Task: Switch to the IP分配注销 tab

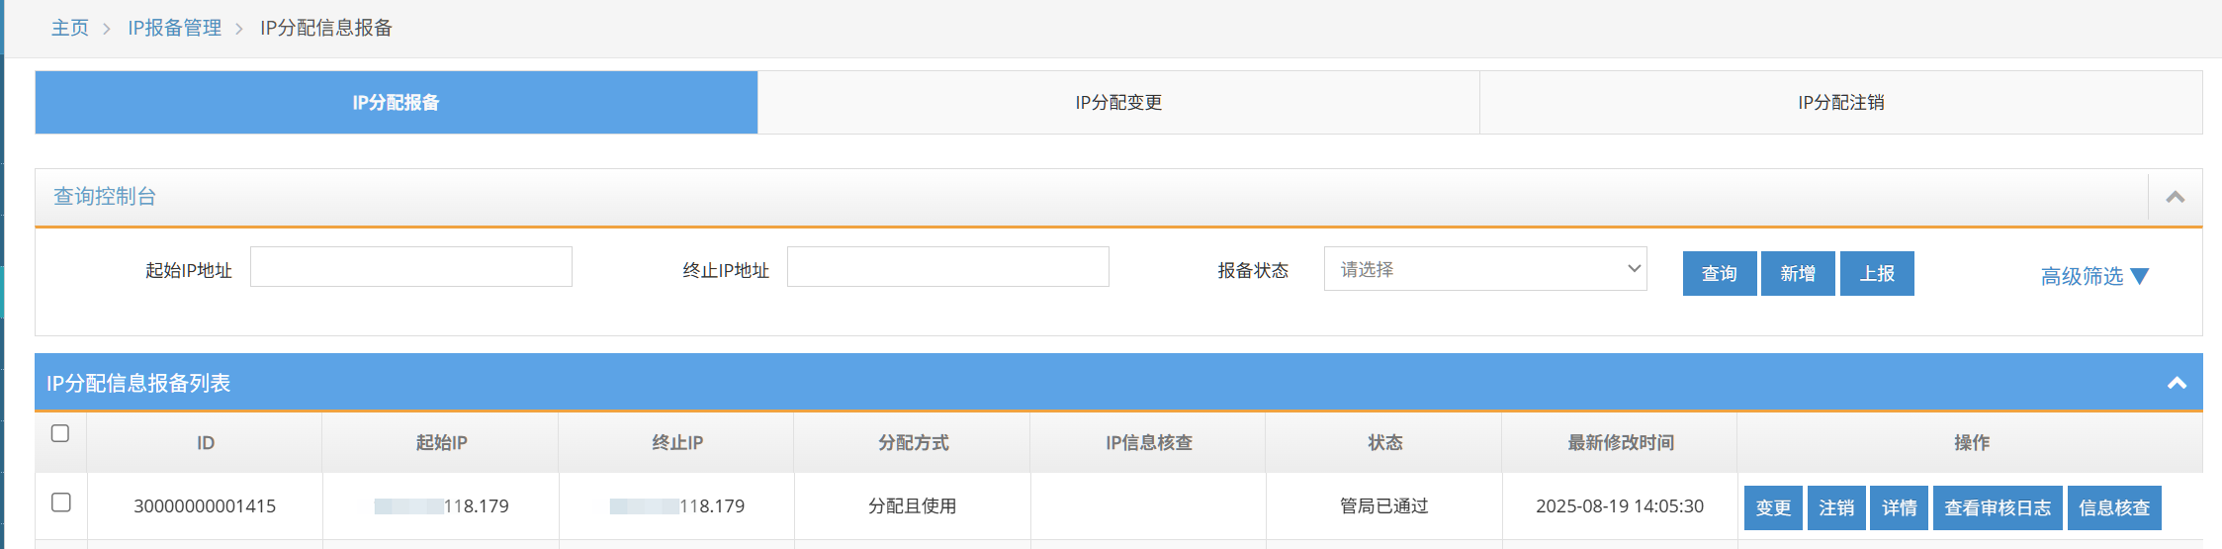Action: click(1840, 103)
